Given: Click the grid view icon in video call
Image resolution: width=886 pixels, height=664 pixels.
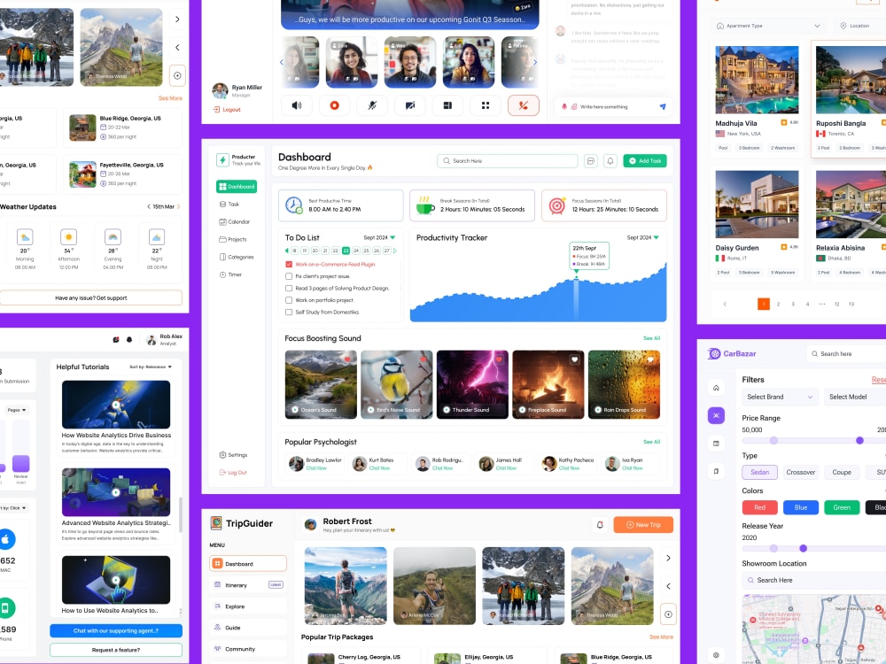Looking at the screenshot, I should click(486, 105).
